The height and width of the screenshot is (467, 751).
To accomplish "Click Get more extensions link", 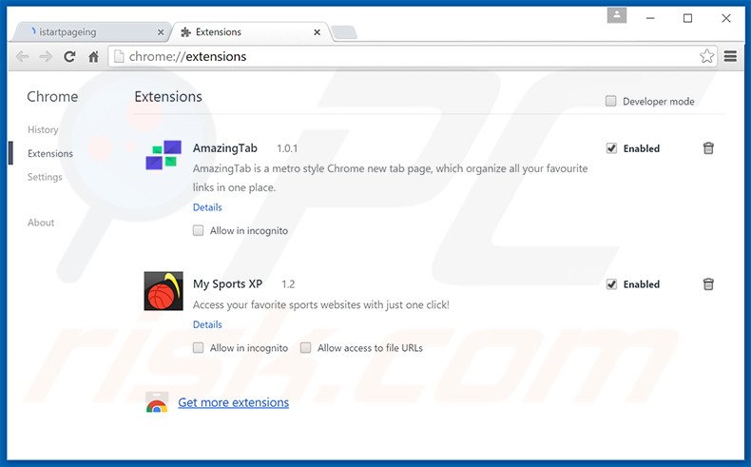I will [233, 402].
